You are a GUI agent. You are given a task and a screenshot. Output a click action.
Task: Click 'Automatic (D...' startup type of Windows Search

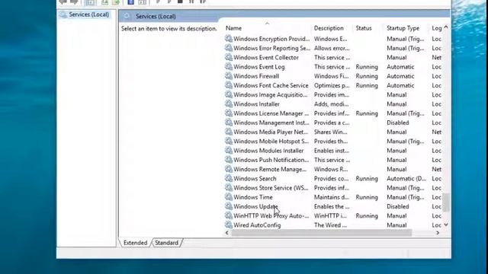pos(406,178)
